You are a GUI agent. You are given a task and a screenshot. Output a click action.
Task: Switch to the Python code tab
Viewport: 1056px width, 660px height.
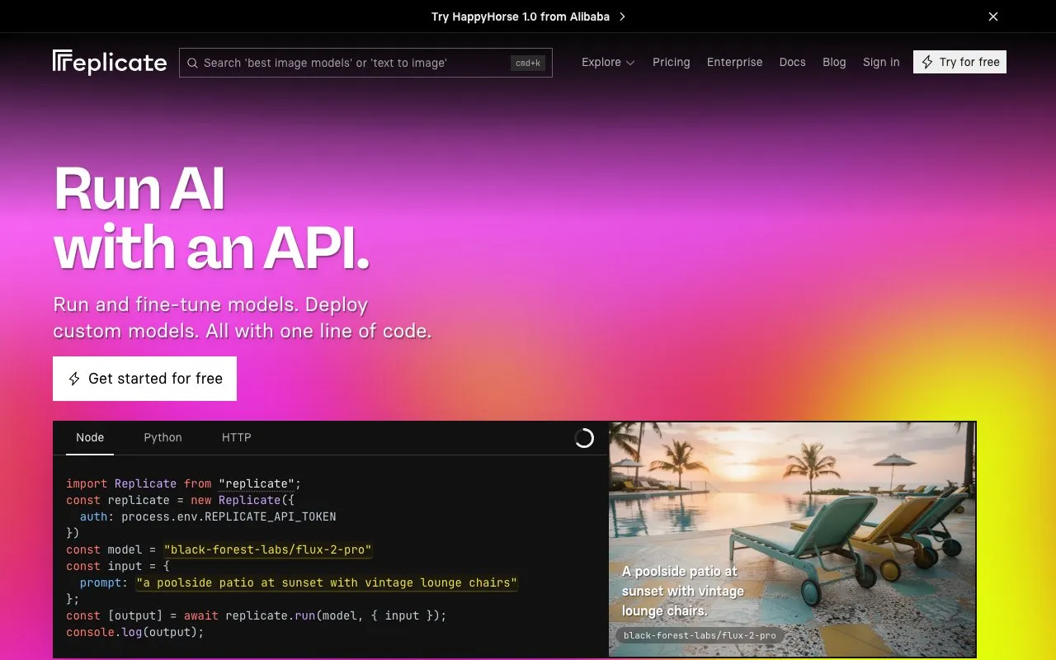[x=163, y=437]
